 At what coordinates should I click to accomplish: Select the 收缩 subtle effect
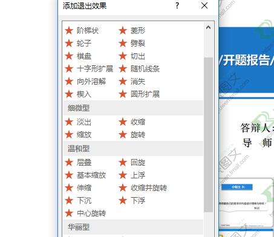click(x=132, y=122)
